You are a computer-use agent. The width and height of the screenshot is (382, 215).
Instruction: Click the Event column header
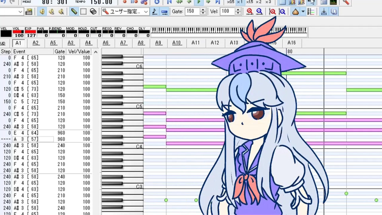[33, 52]
